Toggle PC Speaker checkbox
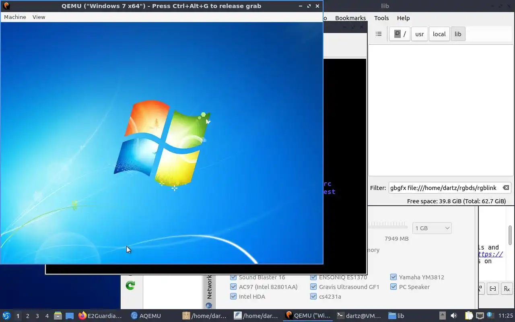 pos(393,287)
